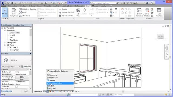Open the Manage ribbon tab
This screenshot has height=97, width=173.
click(x=95, y=6)
